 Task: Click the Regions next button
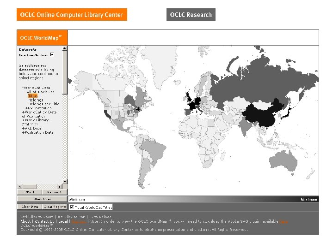pos(55,192)
